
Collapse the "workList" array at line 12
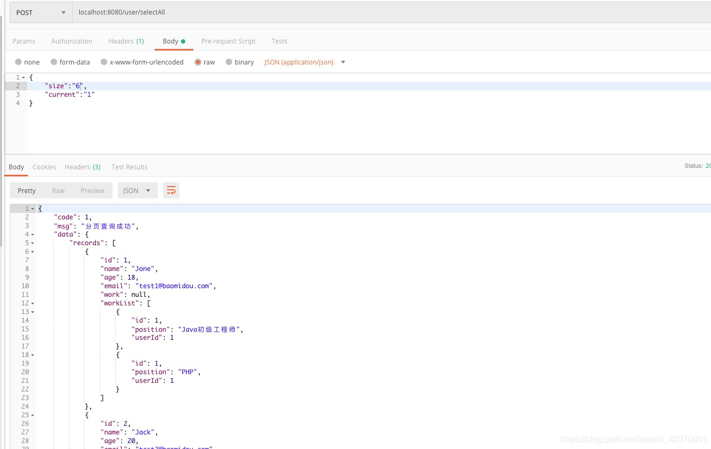pos(32,303)
